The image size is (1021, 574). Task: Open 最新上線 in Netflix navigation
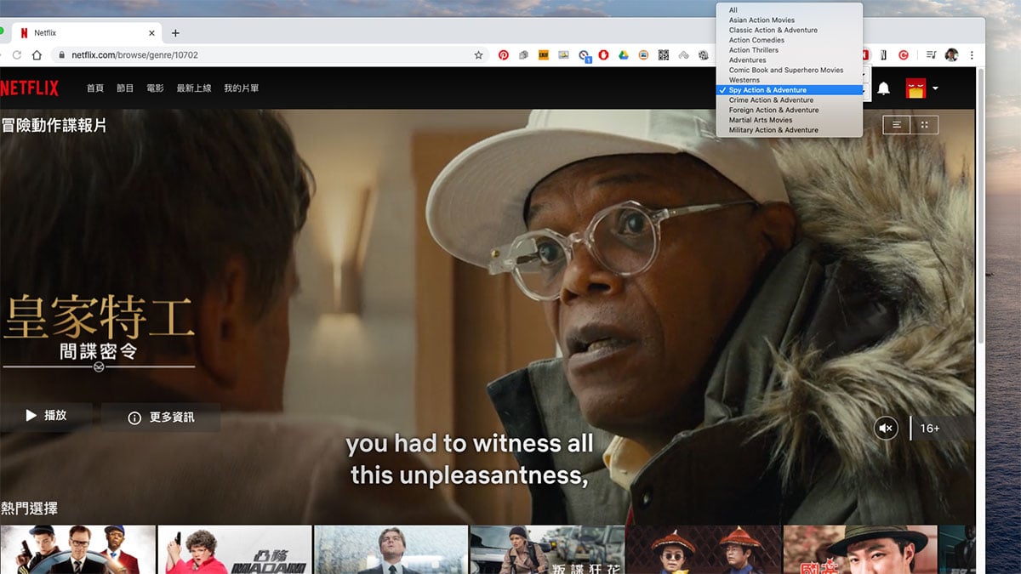[193, 88]
